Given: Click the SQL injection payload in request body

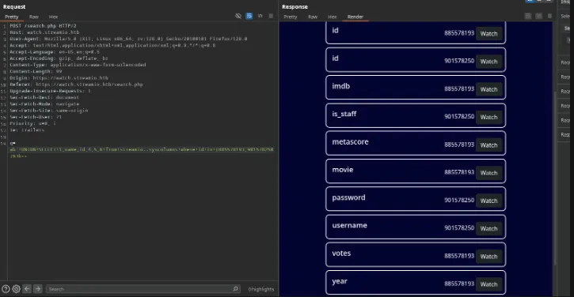Looking at the screenshot, I should click(142, 152).
